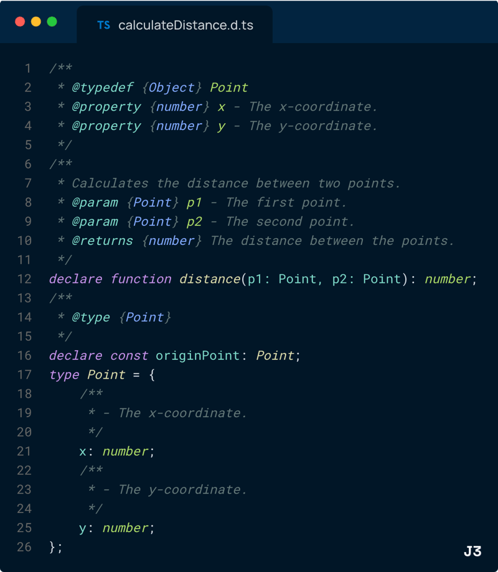Click the closing brace on line 26
This screenshot has height=572, width=498.
52,547
